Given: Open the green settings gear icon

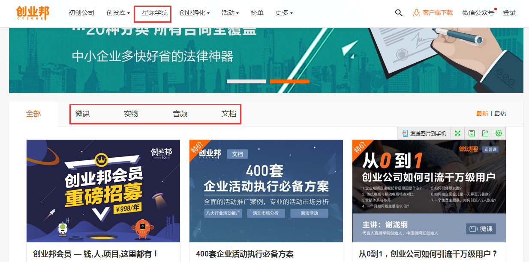Looking at the screenshot, I should point(499,133).
